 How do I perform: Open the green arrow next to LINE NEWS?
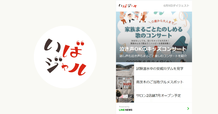click(188, 109)
